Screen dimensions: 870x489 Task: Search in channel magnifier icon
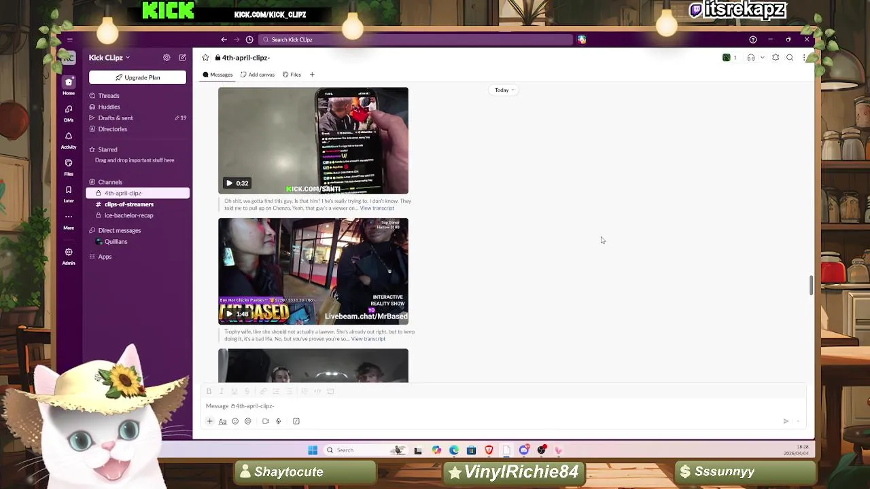(x=790, y=58)
